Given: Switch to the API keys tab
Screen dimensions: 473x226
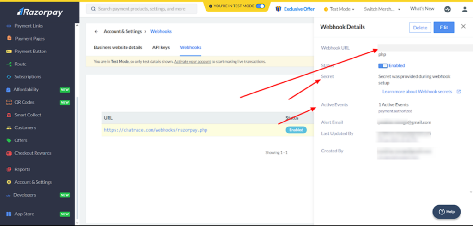Looking at the screenshot, I should click(161, 47).
